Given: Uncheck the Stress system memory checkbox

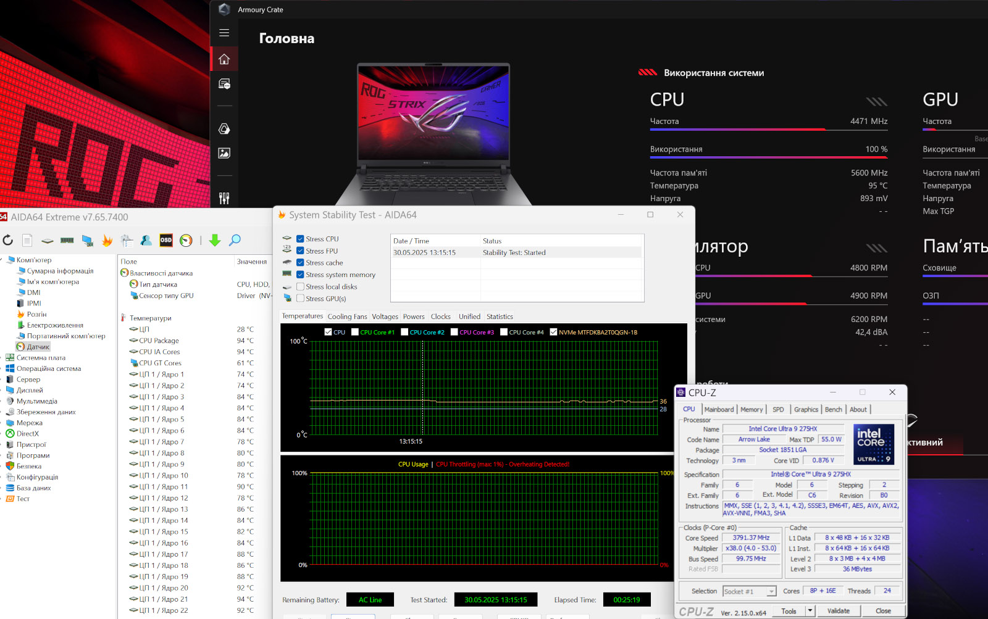Looking at the screenshot, I should tap(300, 275).
